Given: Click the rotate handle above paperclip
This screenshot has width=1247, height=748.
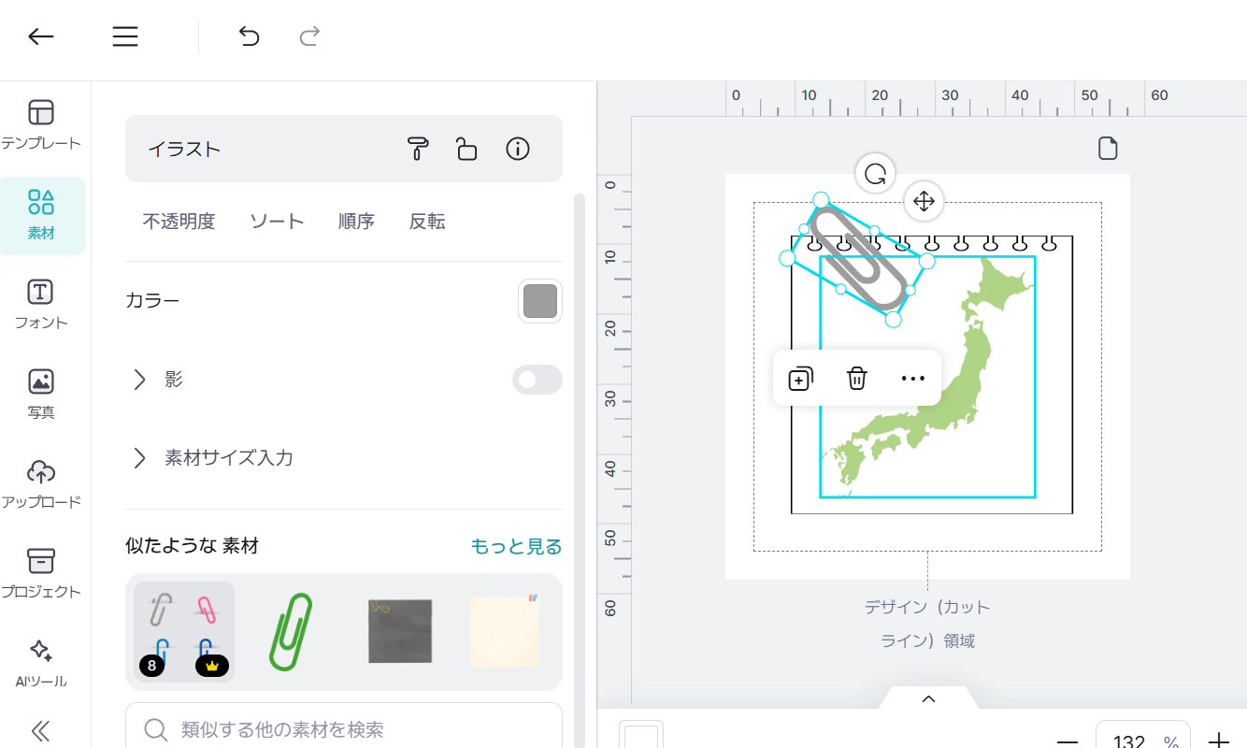Looking at the screenshot, I should [876, 174].
